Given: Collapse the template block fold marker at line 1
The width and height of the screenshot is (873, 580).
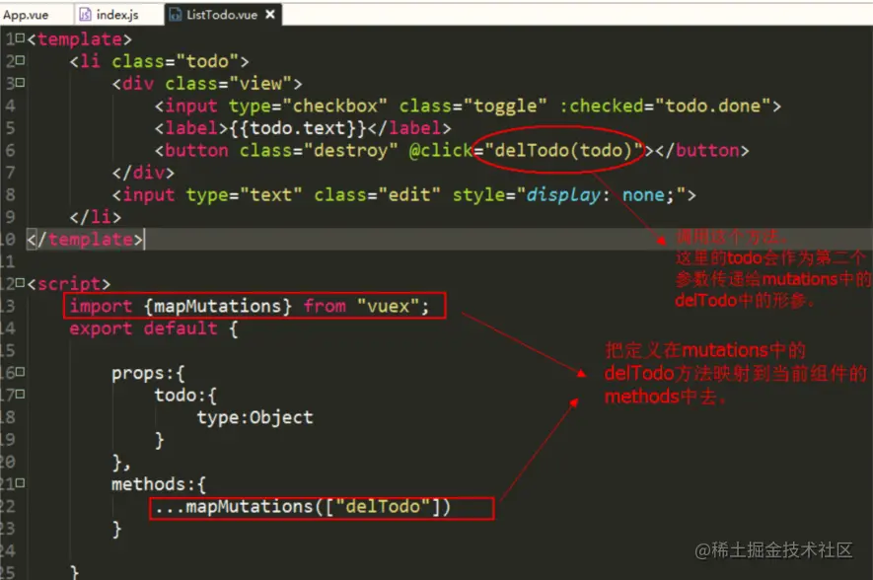Looking at the screenshot, I should tap(21, 38).
